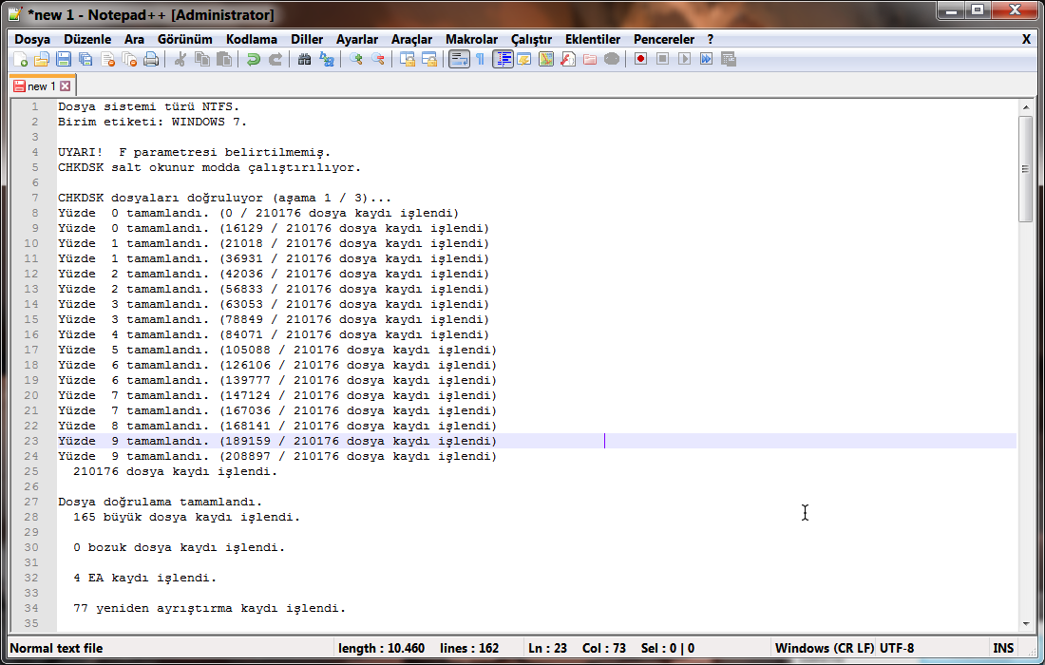1045x665 pixels.
Task: Click the Zoom In magnifier icon
Action: (x=356, y=59)
